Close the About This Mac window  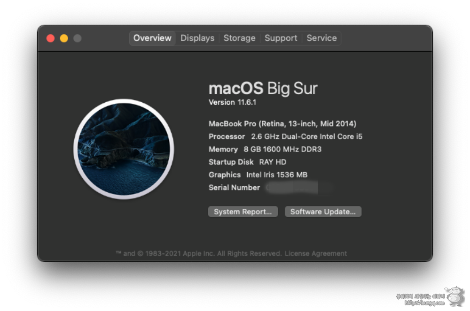[50, 38]
